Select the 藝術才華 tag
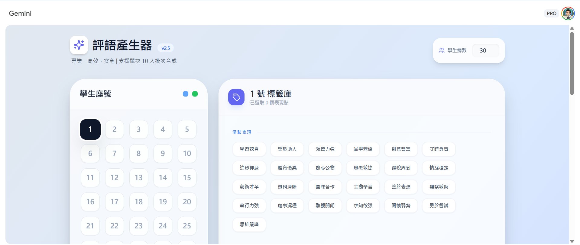This screenshot has width=580, height=245. 249,187
